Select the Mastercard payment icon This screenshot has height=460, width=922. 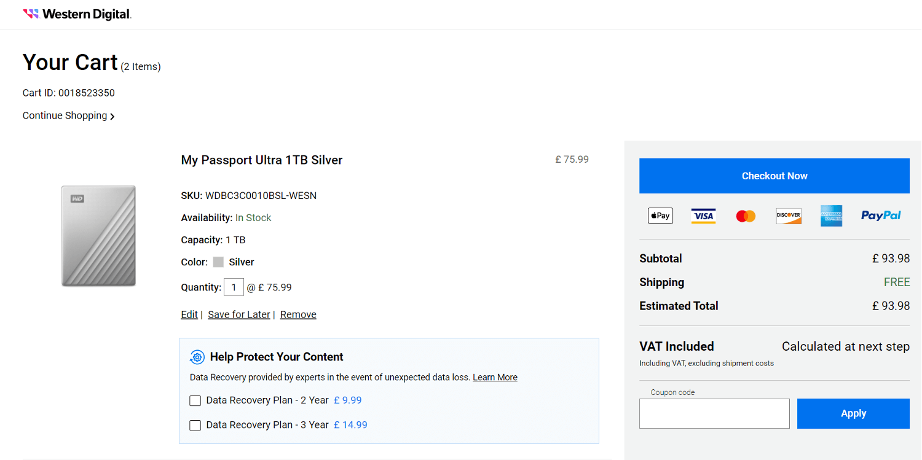tap(746, 216)
